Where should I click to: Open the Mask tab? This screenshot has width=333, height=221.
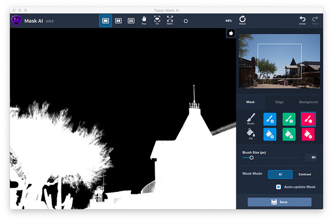(x=250, y=102)
